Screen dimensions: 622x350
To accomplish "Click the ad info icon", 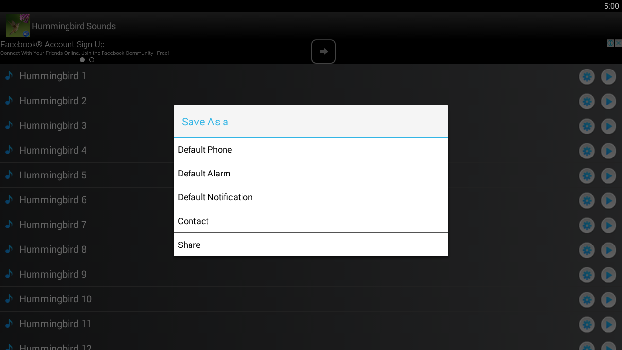I will (611, 43).
